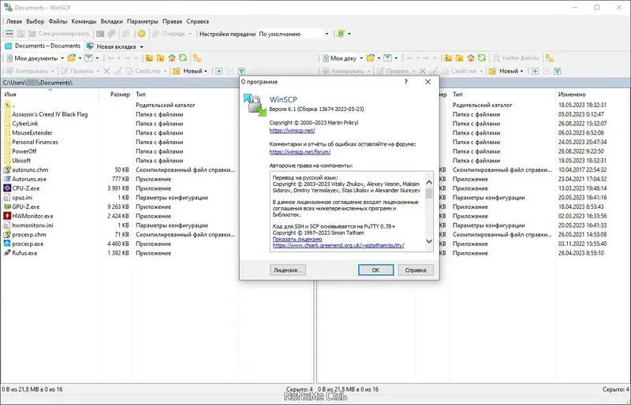
Task: Click the session globe icon in top toolbar
Action: tap(341, 34)
